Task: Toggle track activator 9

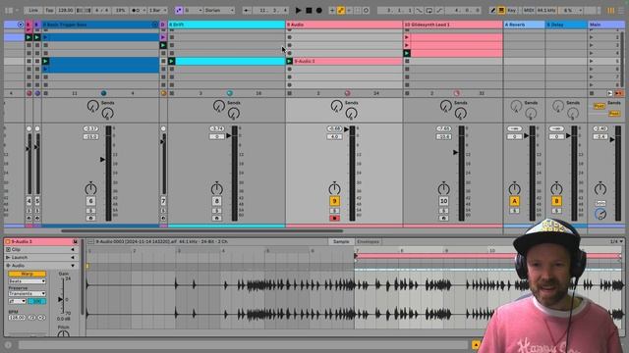Action: [334, 201]
